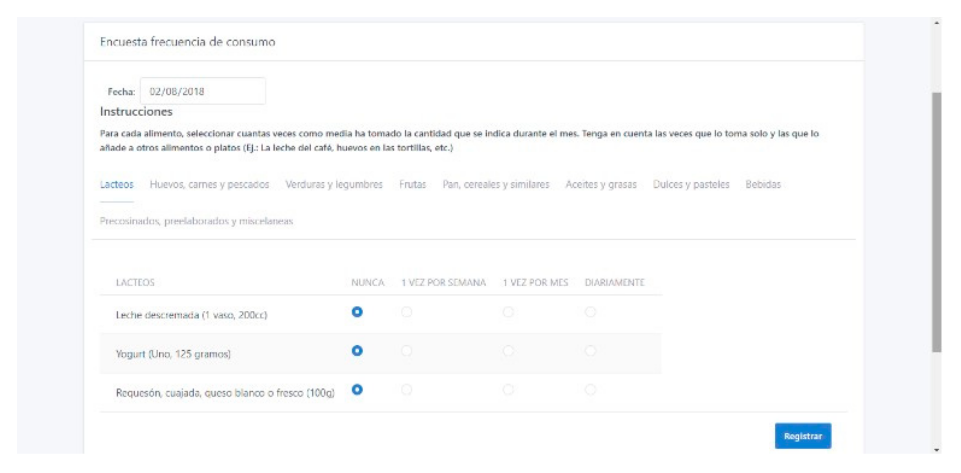
Task: Pick 1 vez por semana for Leche descremada
Action: [x=406, y=312]
